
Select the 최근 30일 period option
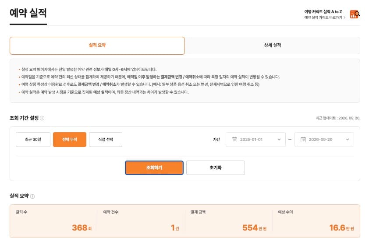tap(33, 140)
